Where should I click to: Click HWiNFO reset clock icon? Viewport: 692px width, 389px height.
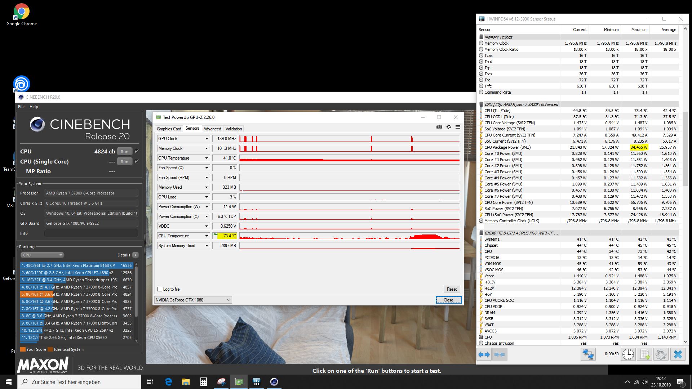[x=628, y=354]
